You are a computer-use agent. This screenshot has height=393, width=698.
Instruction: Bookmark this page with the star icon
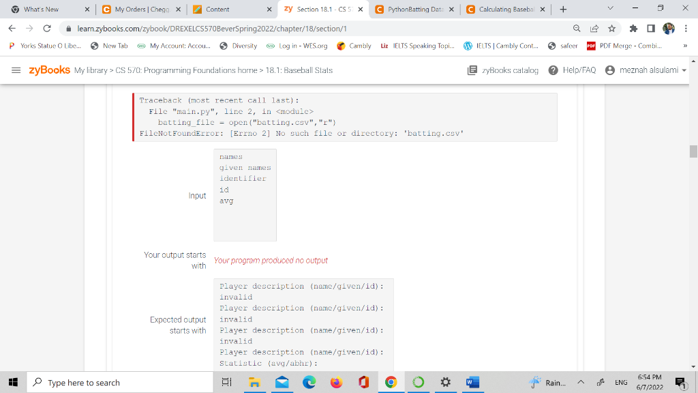tap(611, 29)
